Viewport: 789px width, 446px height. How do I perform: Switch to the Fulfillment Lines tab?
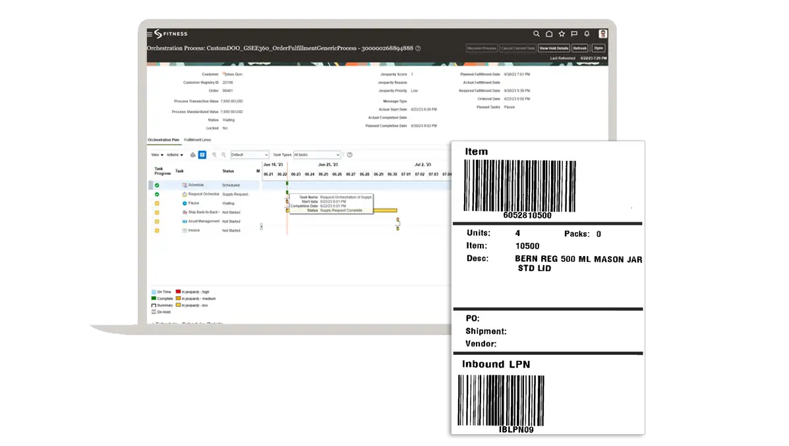point(197,140)
